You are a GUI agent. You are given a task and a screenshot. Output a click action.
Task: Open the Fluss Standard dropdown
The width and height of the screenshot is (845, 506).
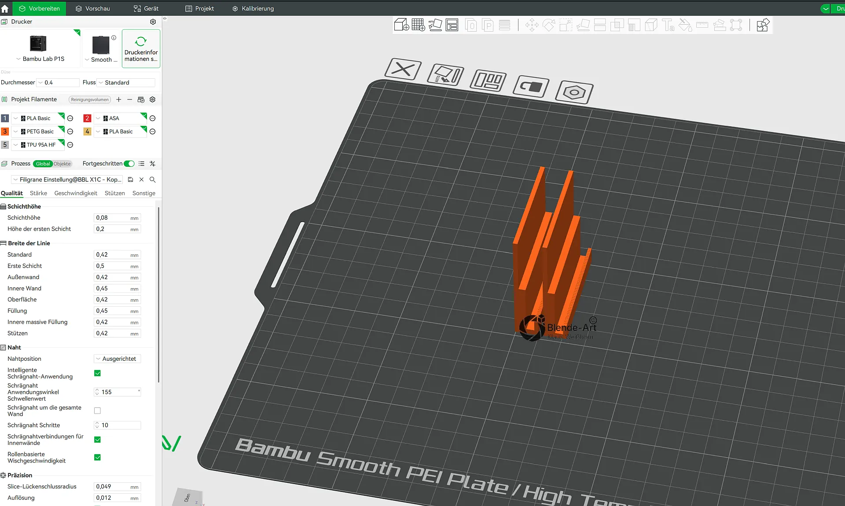point(126,83)
